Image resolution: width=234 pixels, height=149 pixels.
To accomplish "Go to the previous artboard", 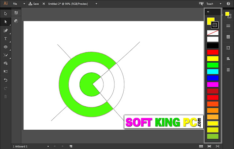I will (x=54, y=146).
